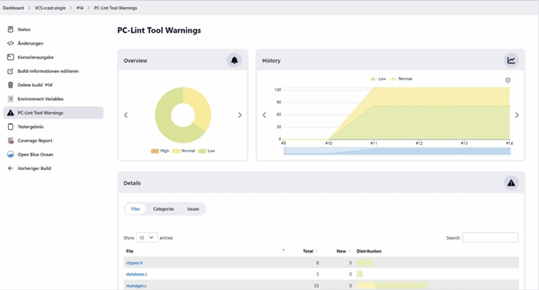Open the chart settings gear icon
The image size is (539, 290).
pos(508,80)
